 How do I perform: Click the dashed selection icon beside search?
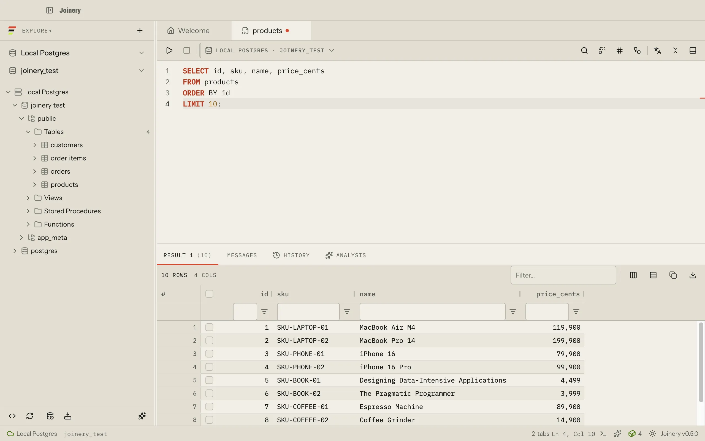(602, 50)
